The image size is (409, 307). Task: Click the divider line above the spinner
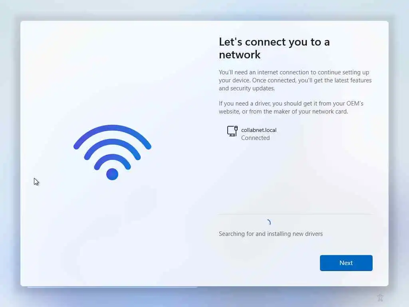click(296, 214)
